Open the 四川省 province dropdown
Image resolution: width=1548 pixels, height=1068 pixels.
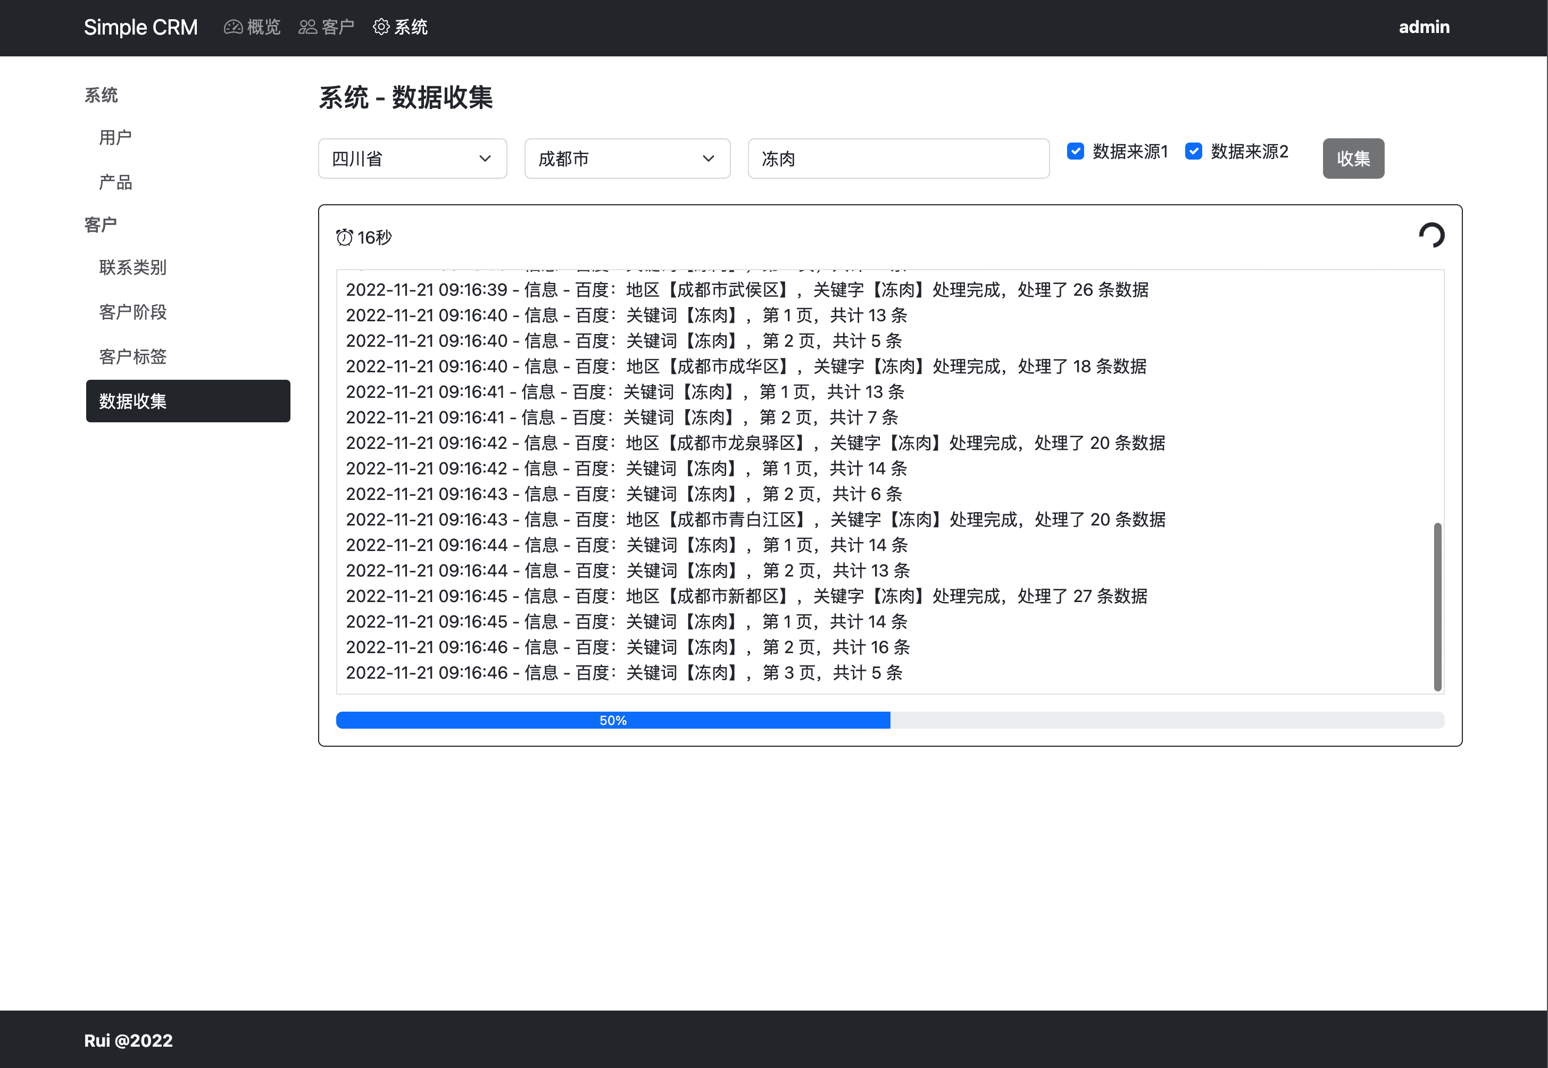pyautogui.click(x=412, y=159)
